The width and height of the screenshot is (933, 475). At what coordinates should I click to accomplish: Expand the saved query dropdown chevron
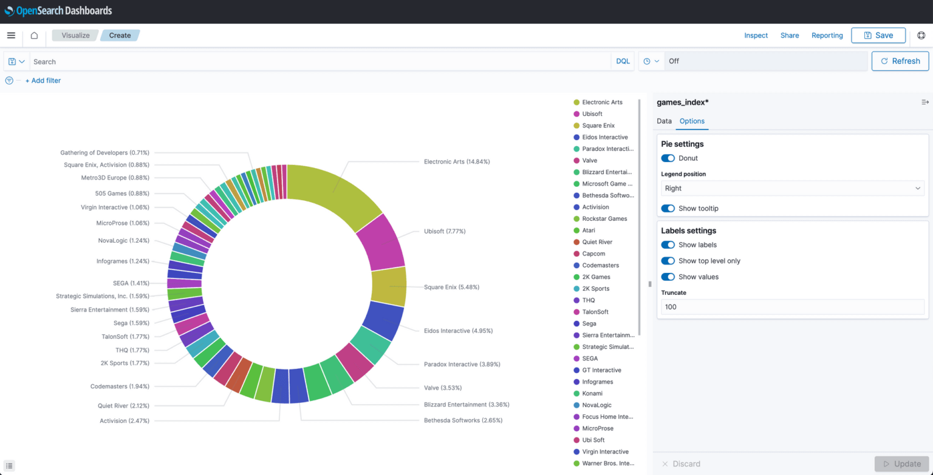pyautogui.click(x=21, y=61)
